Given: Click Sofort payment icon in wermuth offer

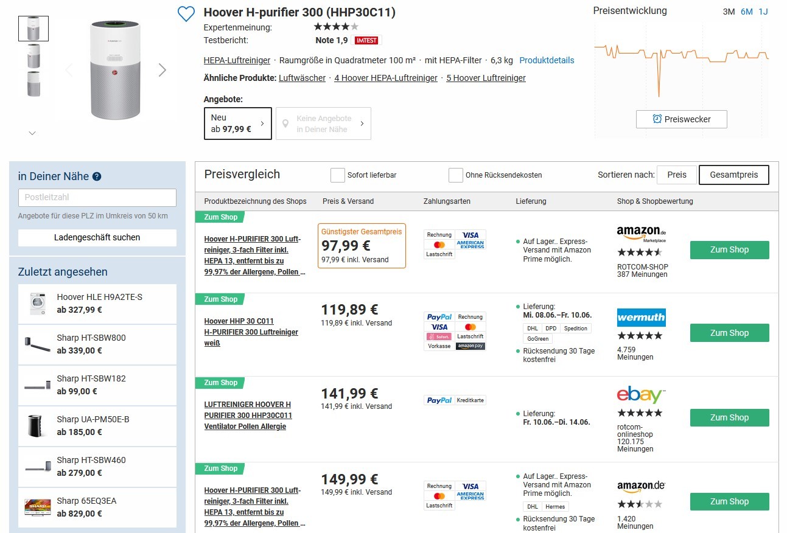Looking at the screenshot, I should pos(439,336).
